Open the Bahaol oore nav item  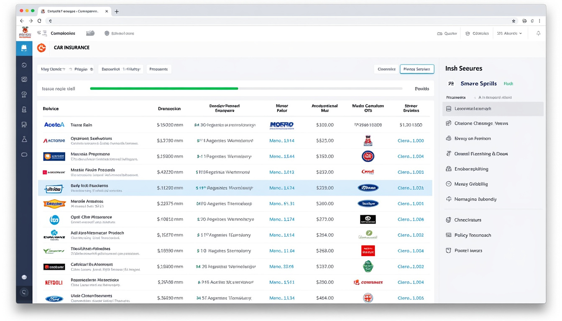tap(119, 33)
